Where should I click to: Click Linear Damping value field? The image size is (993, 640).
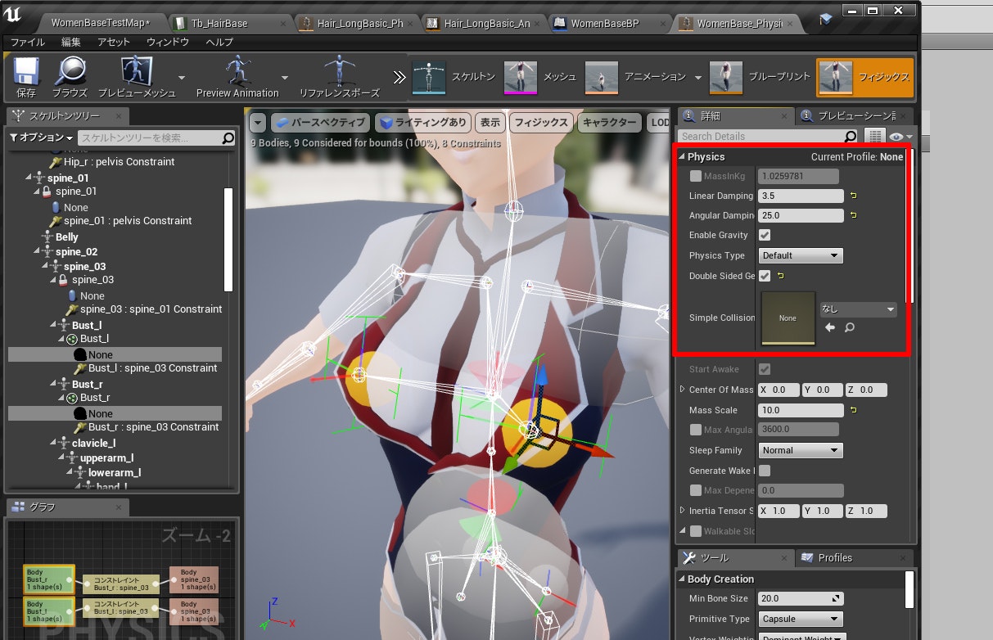801,196
